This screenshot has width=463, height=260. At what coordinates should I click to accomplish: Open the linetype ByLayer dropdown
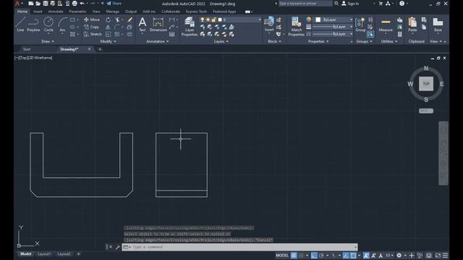coord(332,34)
